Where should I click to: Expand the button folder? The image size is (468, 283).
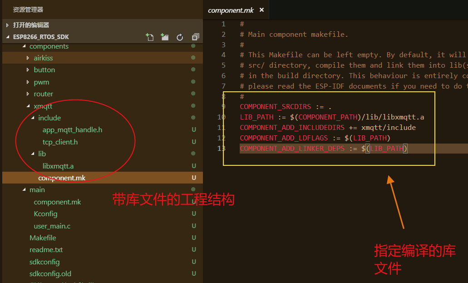[x=28, y=70]
